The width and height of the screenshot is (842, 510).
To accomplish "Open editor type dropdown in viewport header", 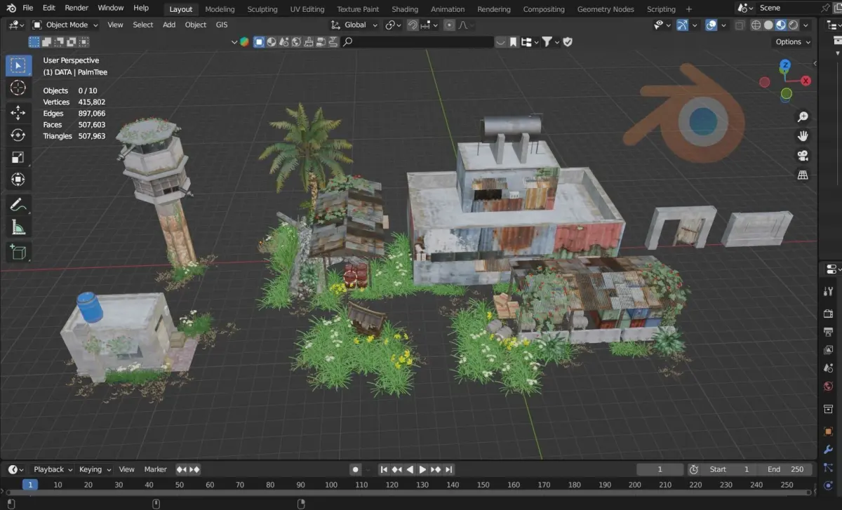I will [x=16, y=25].
